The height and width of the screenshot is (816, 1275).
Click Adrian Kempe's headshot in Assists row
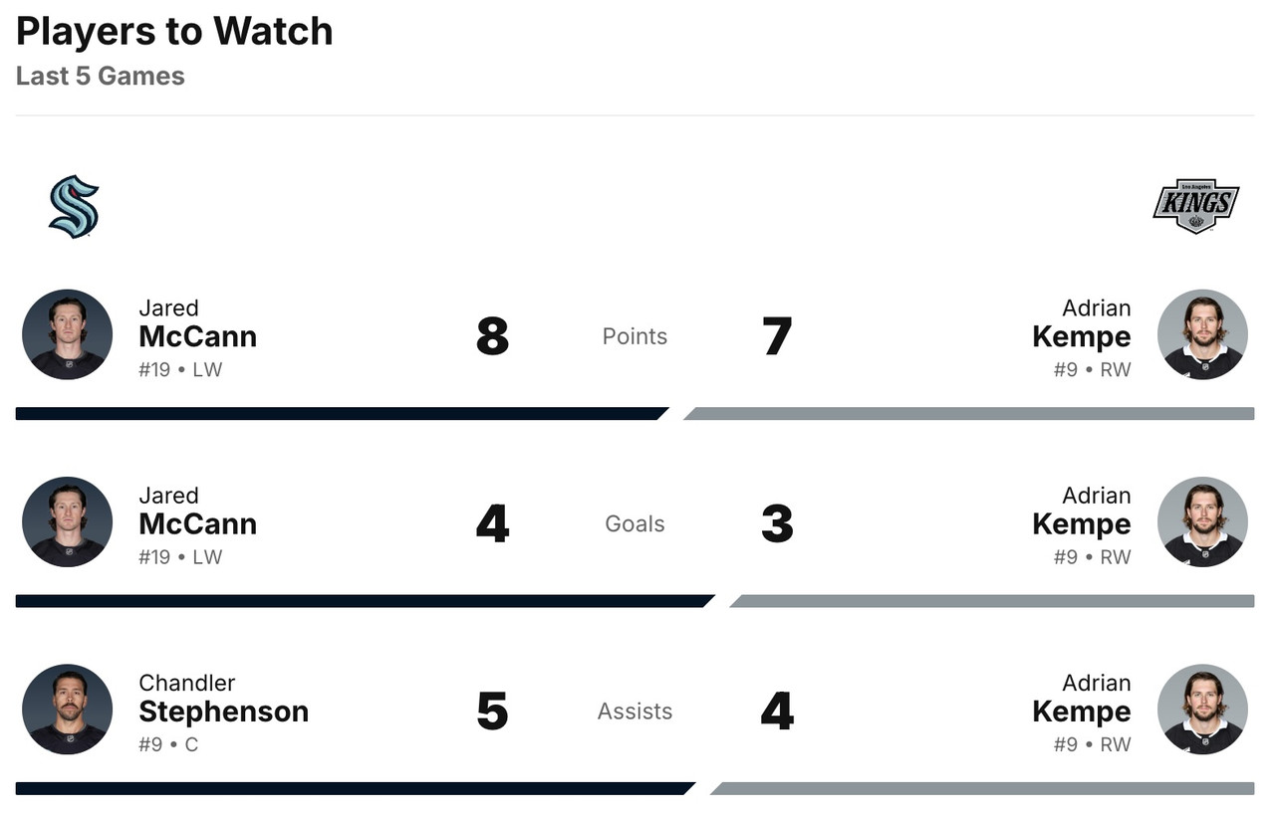1202,710
